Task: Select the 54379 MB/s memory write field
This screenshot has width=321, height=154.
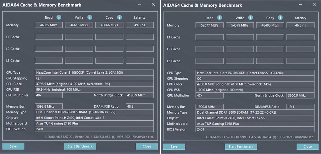Action: tap(240, 25)
